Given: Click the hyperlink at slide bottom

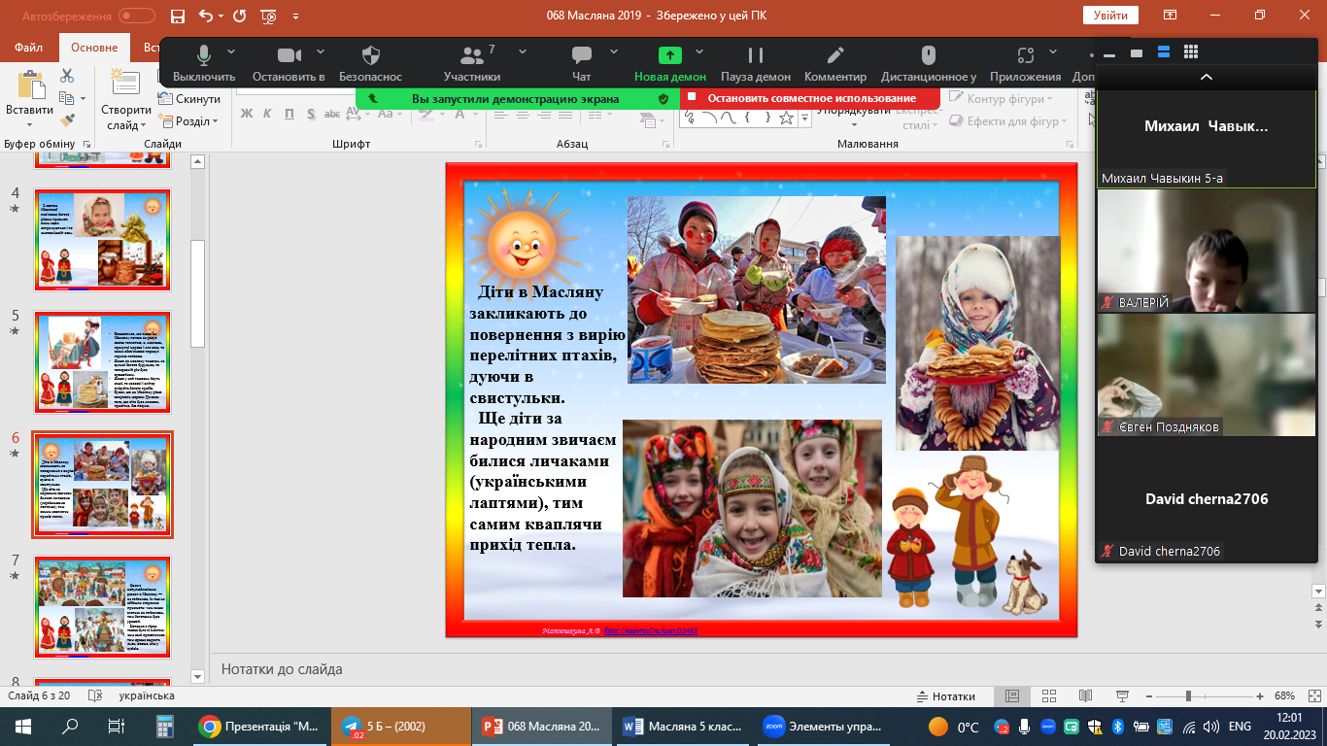Looking at the screenshot, I should click(650, 630).
